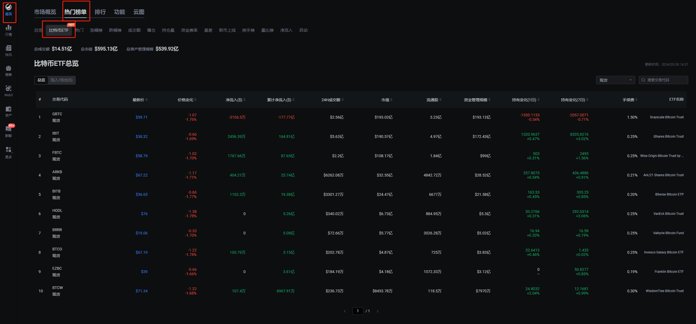This screenshot has width=696, height=324.
Task: Select the 比特币ETF sub-tab
Action: click(59, 30)
